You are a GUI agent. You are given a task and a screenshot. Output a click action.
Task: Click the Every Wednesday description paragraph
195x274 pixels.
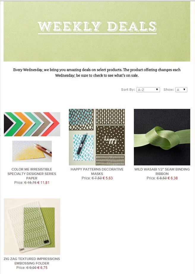click(97, 73)
